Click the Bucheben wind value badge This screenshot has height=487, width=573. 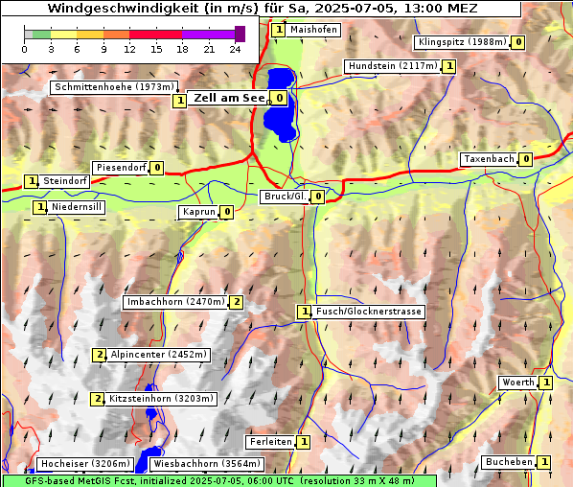tap(544, 462)
